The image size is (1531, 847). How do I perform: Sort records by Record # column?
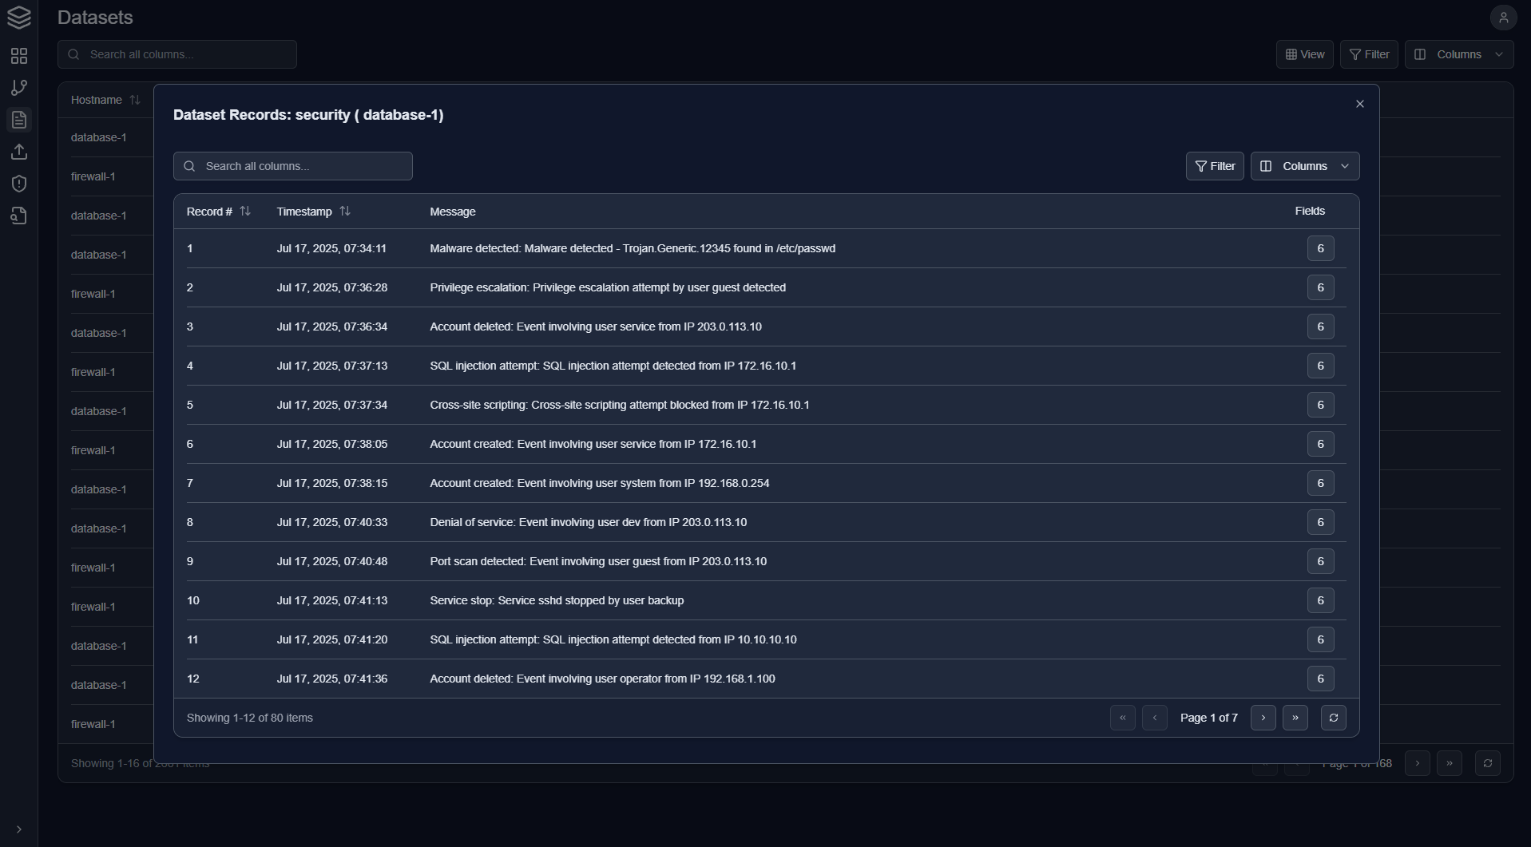[x=245, y=211]
